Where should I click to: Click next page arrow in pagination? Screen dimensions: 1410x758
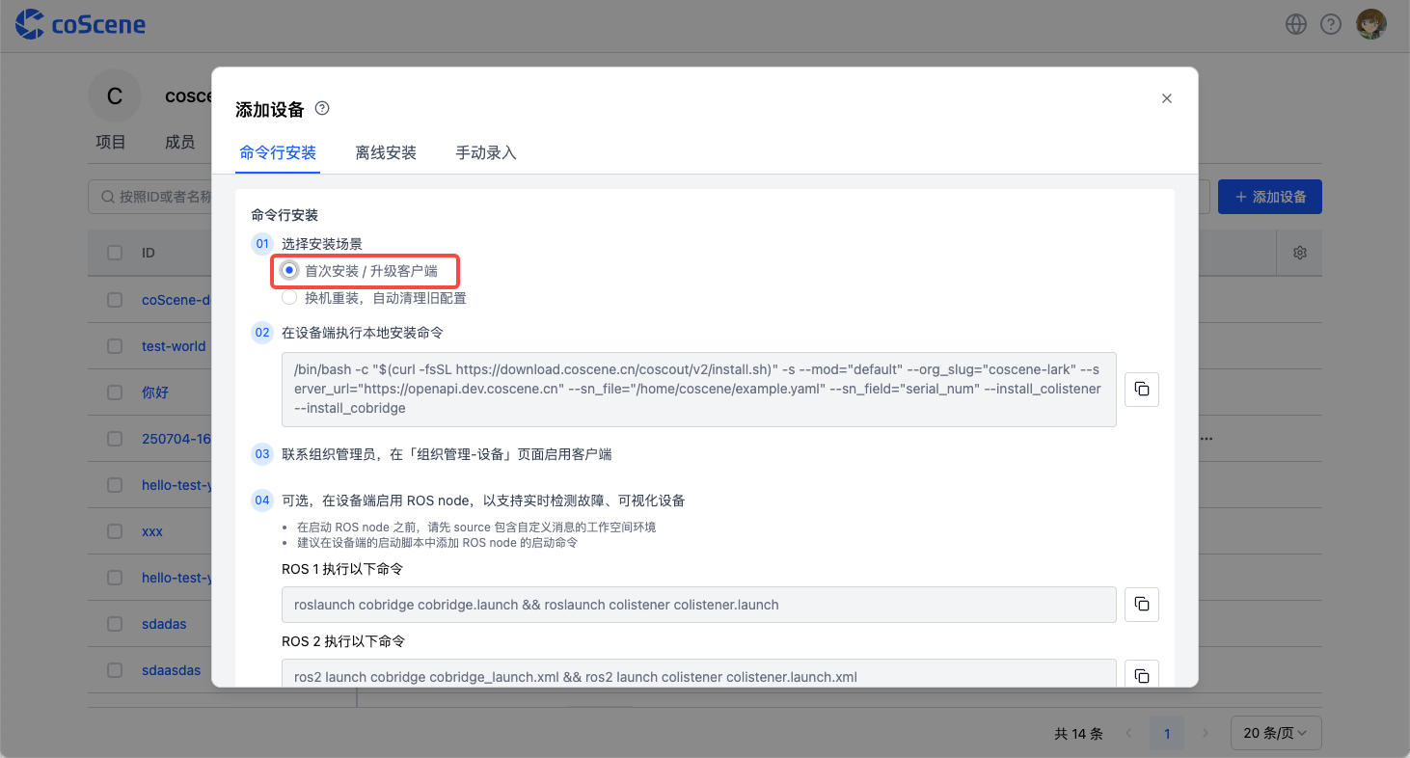coord(1206,733)
